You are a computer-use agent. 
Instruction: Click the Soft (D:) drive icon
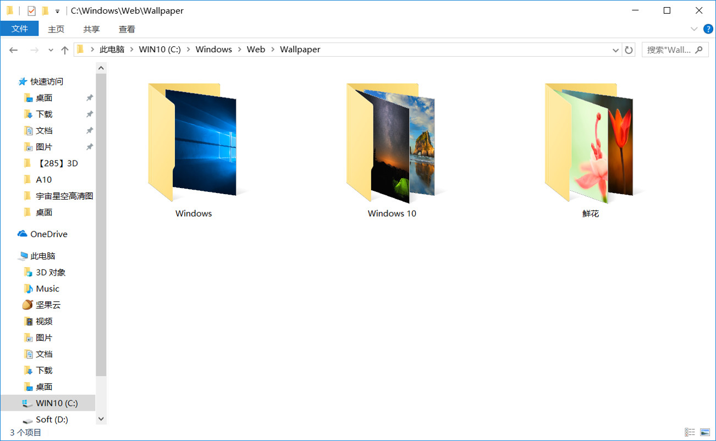pyautogui.click(x=27, y=420)
